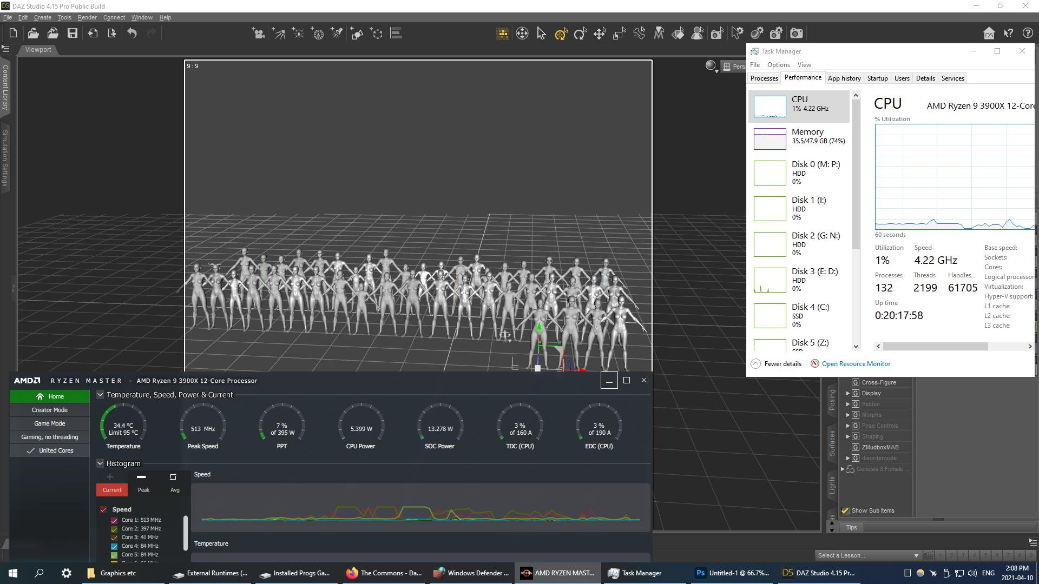
Task: Expand the Pose Controls tree item
Action: [848, 426]
